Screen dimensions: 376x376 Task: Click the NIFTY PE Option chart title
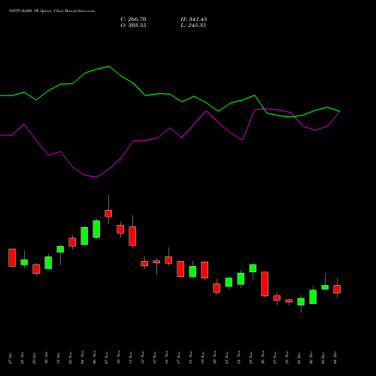pos(52,11)
